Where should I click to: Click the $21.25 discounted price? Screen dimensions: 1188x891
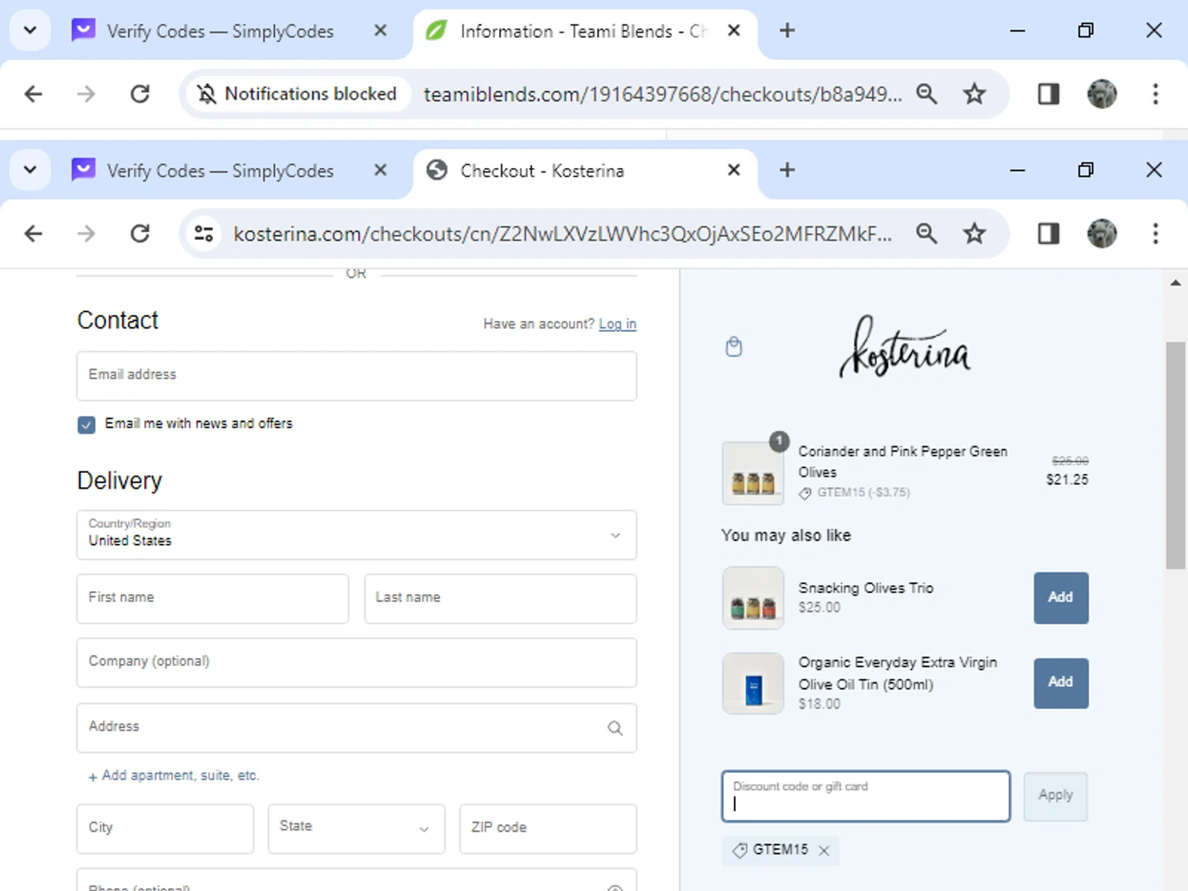[x=1067, y=480]
